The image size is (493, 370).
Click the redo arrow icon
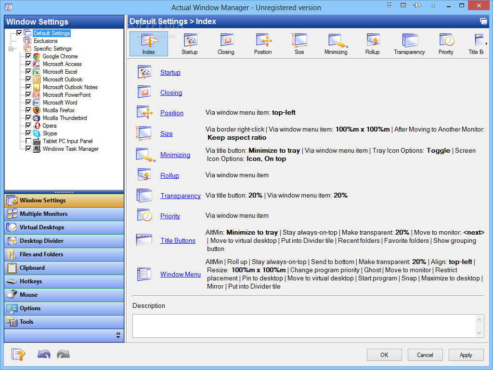(63, 354)
